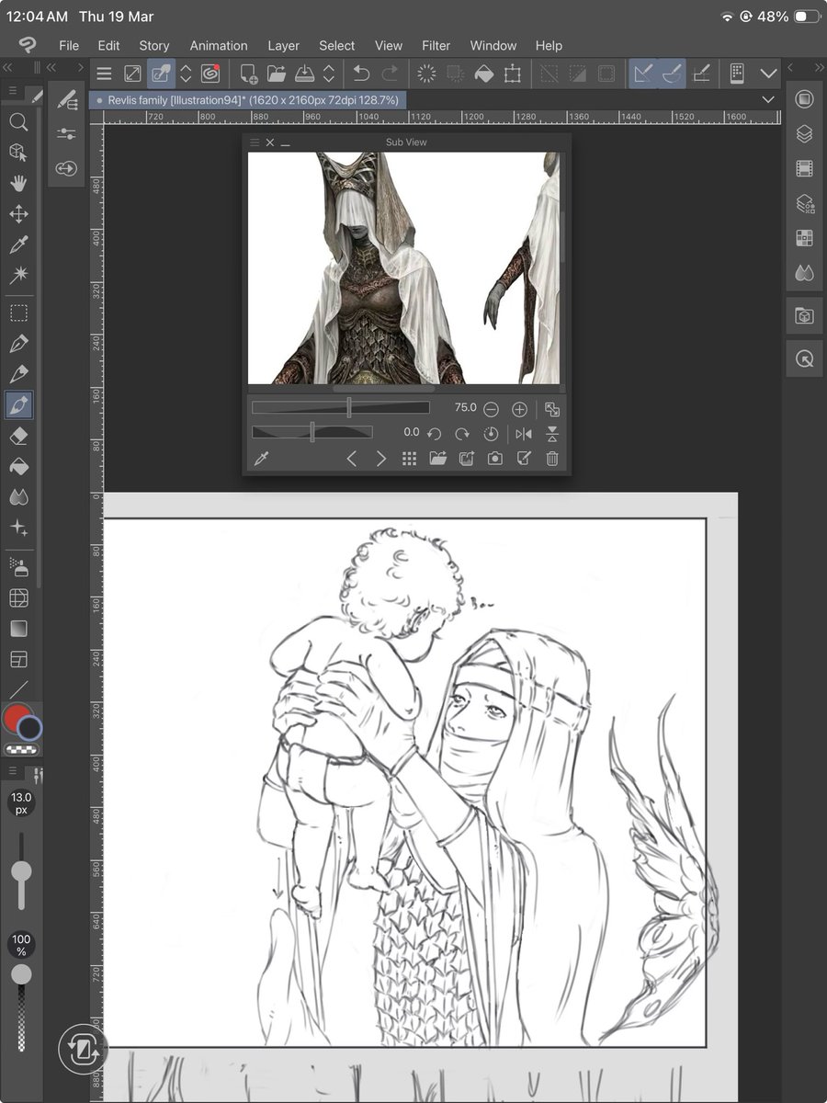Click the Clear (deselect) burst icon
This screenshot has width=827, height=1103.
(x=426, y=74)
